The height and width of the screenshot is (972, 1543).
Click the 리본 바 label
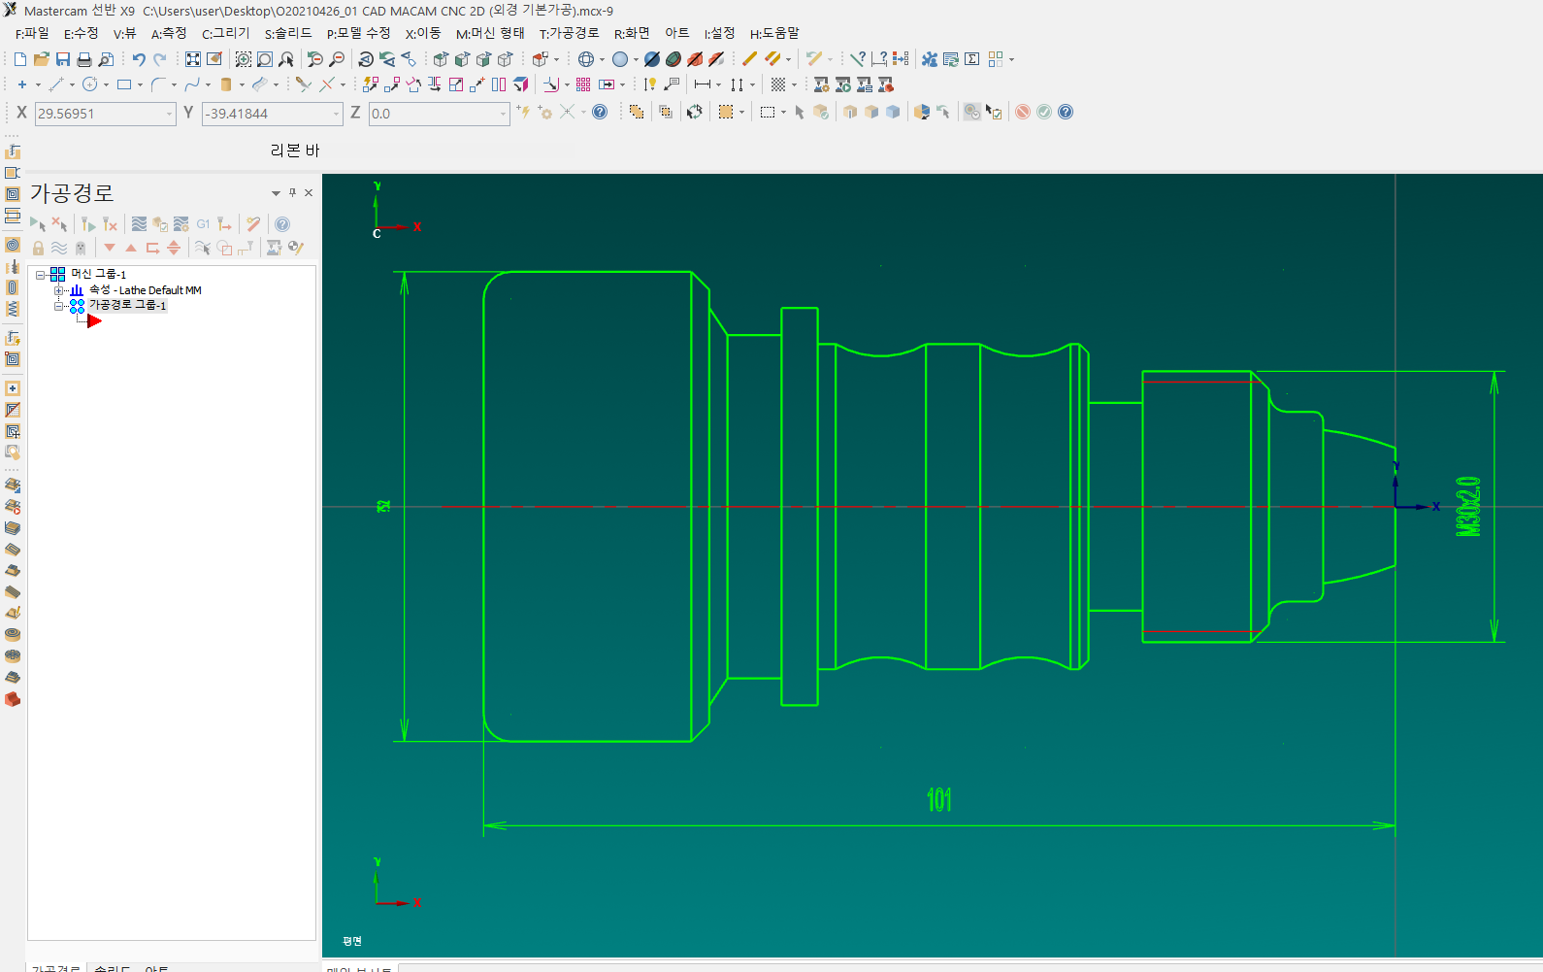[295, 151]
